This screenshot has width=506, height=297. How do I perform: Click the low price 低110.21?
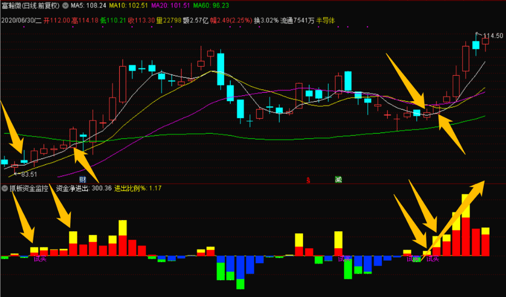coord(113,20)
